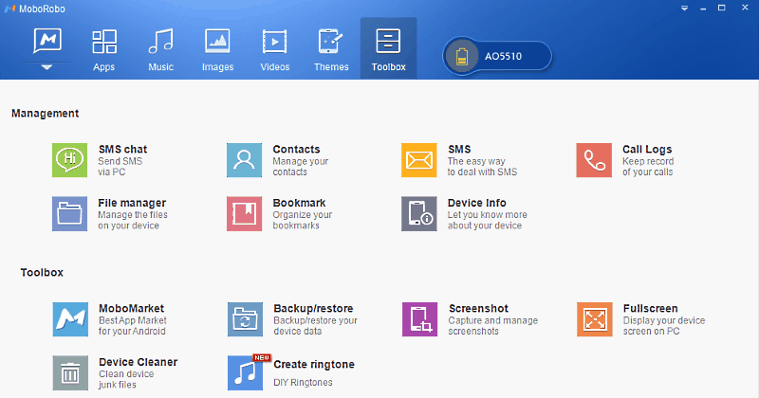The width and height of the screenshot is (759, 398).
Task: Expand the arrow below the home icon
Action: pos(46,67)
